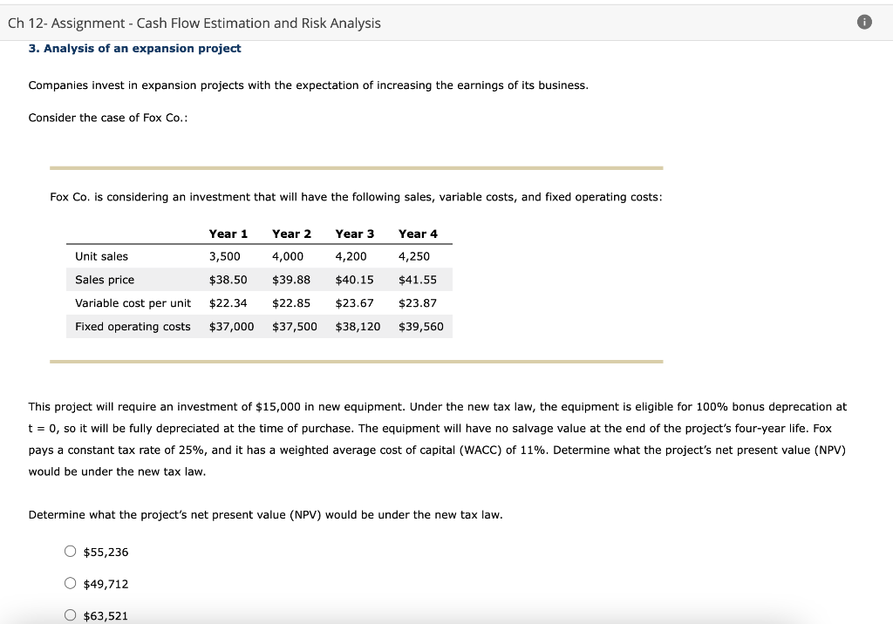Click the $55,236 answer label text
The height and width of the screenshot is (624, 893).
[x=106, y=551]
